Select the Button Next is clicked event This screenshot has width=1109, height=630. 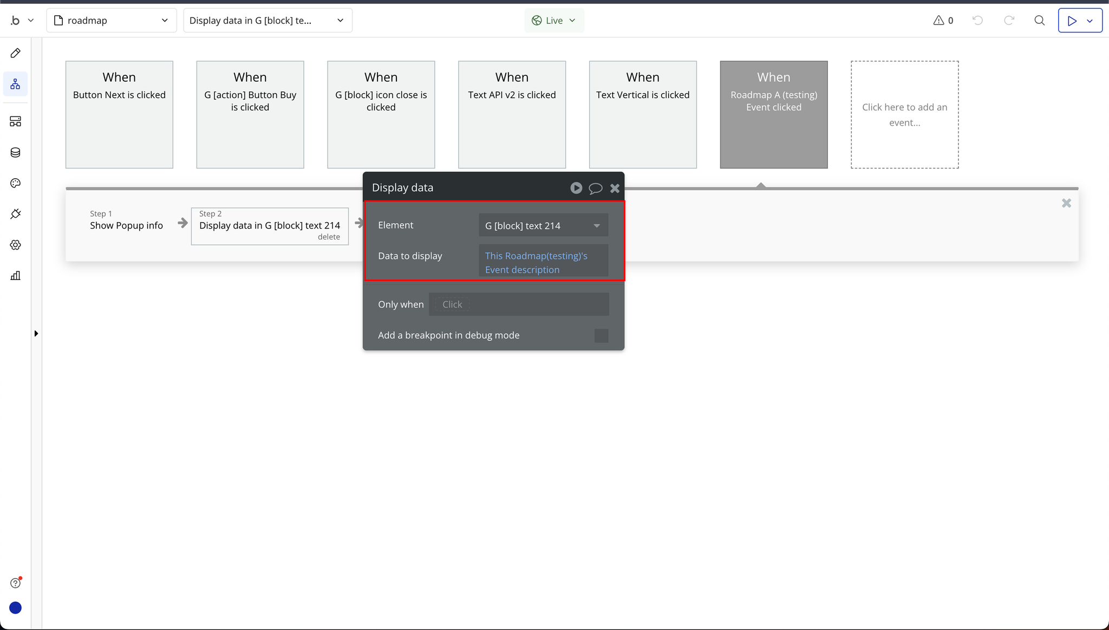(x=119, y=114)
